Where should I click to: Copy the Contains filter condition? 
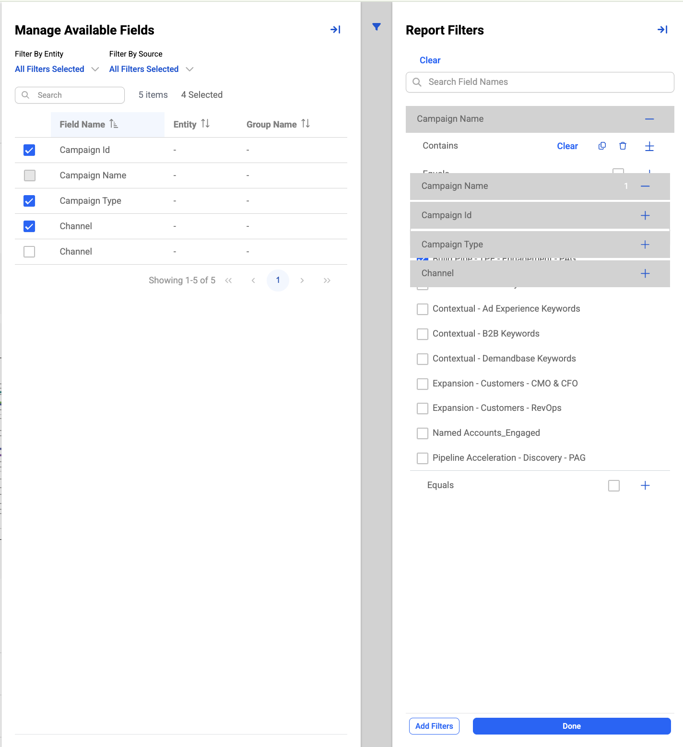click(x=602, y=146)
